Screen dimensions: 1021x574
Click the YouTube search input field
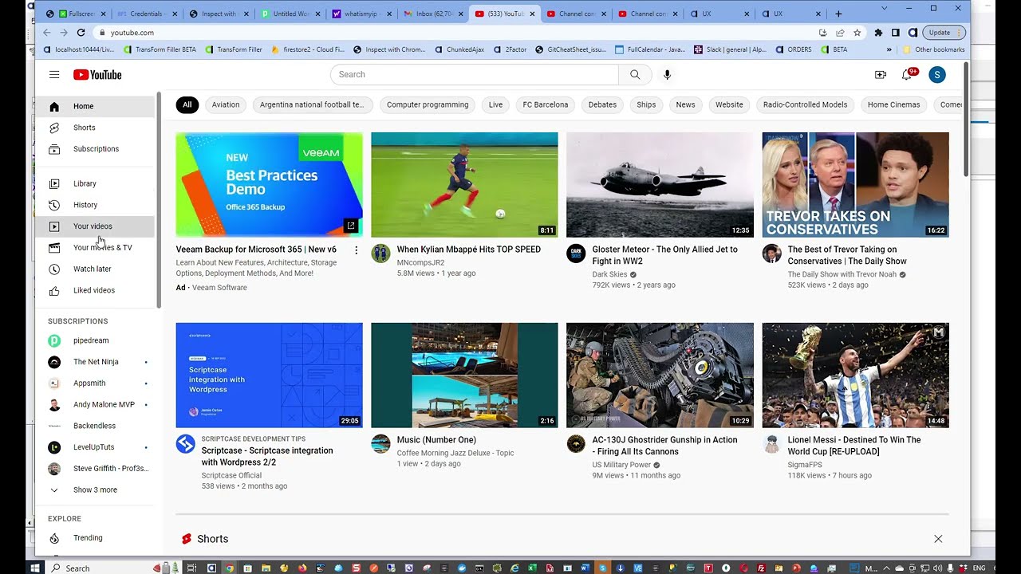[x=475, y=74]
